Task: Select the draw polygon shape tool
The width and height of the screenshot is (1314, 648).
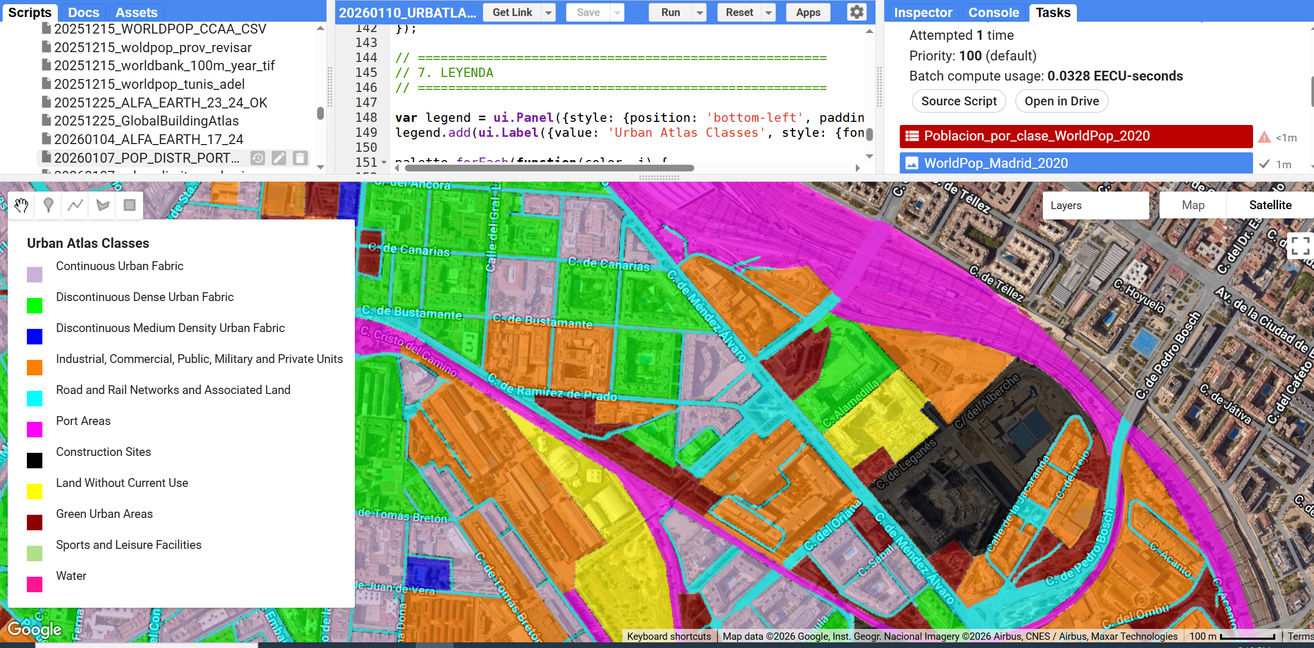Action: tap(103, 206)
